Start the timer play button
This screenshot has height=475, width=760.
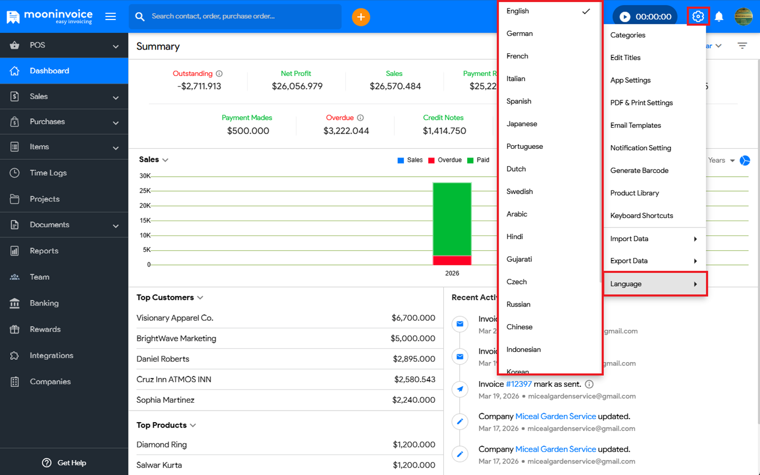pos(625,17)
